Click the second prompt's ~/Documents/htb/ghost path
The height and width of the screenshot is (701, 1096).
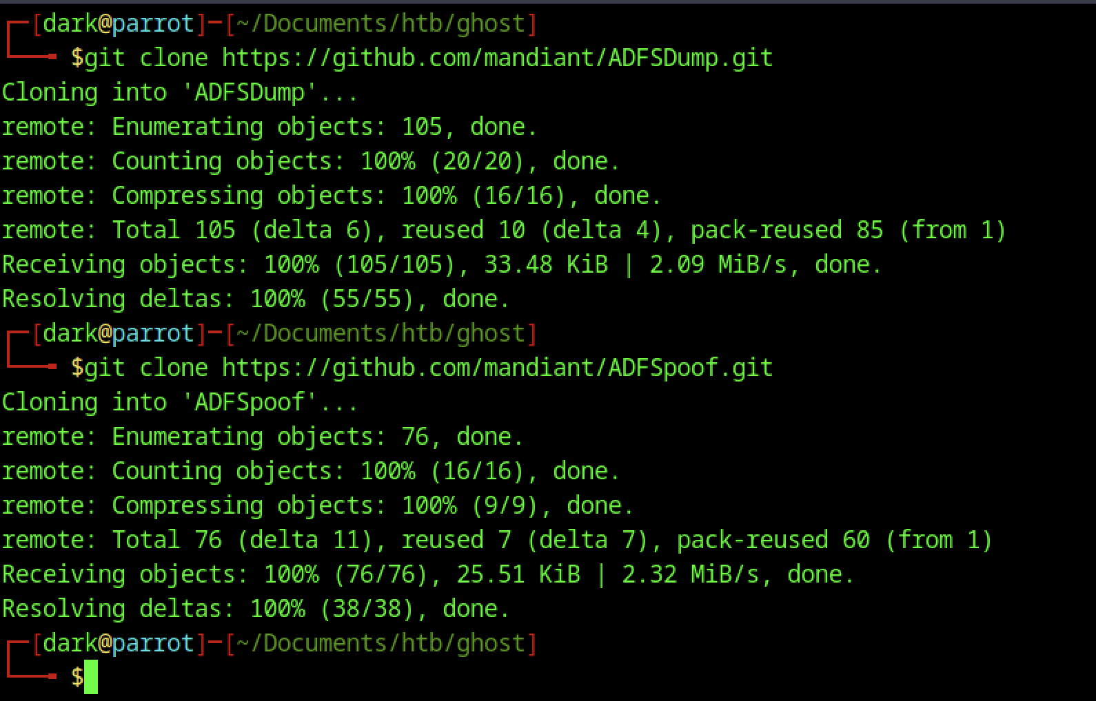tap(380, 333)
